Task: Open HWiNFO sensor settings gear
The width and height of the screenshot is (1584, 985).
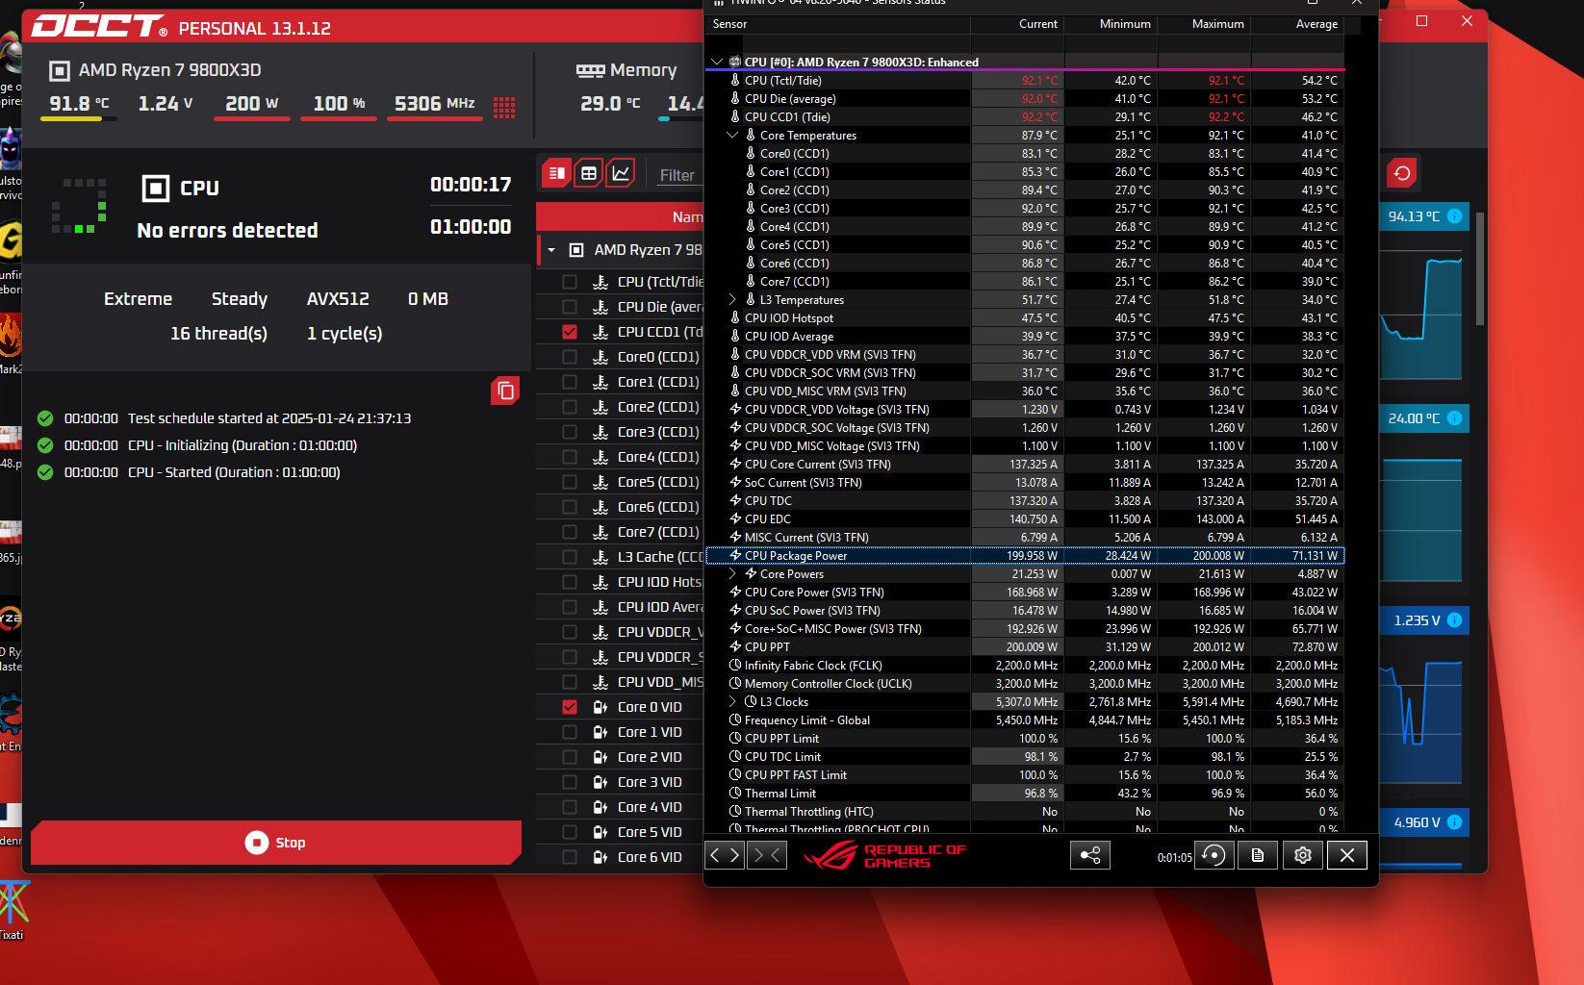Action: (x=1303, y=855)
